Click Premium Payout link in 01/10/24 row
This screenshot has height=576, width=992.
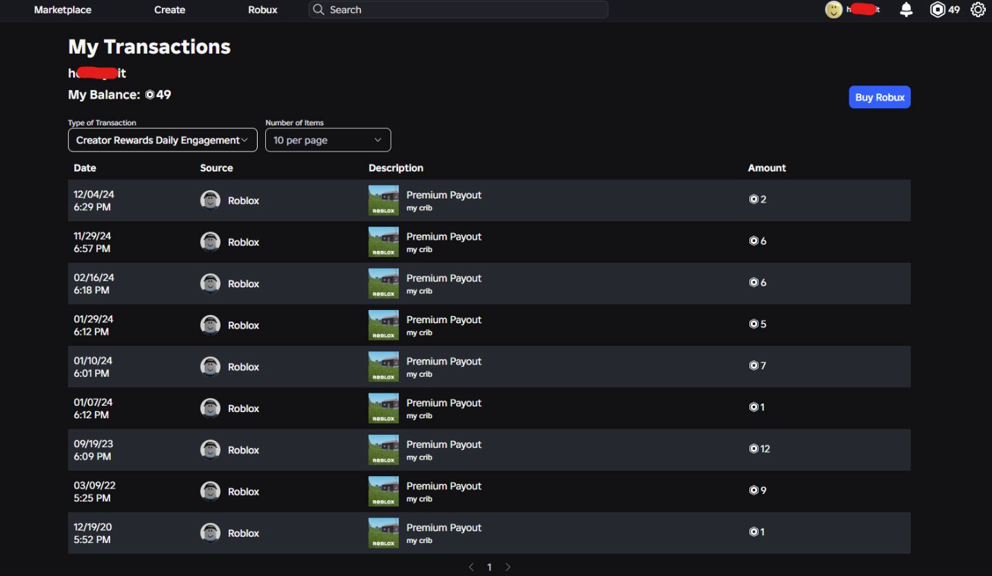tap(444, 361)
